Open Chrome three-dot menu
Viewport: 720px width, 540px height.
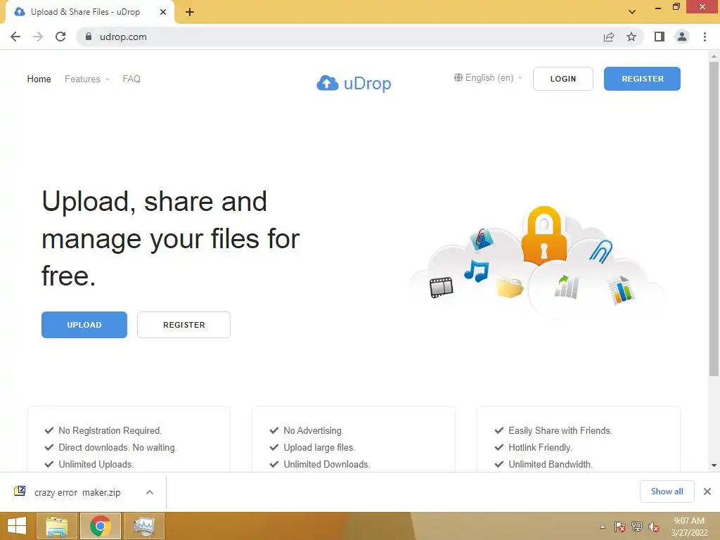pos(705,37)
